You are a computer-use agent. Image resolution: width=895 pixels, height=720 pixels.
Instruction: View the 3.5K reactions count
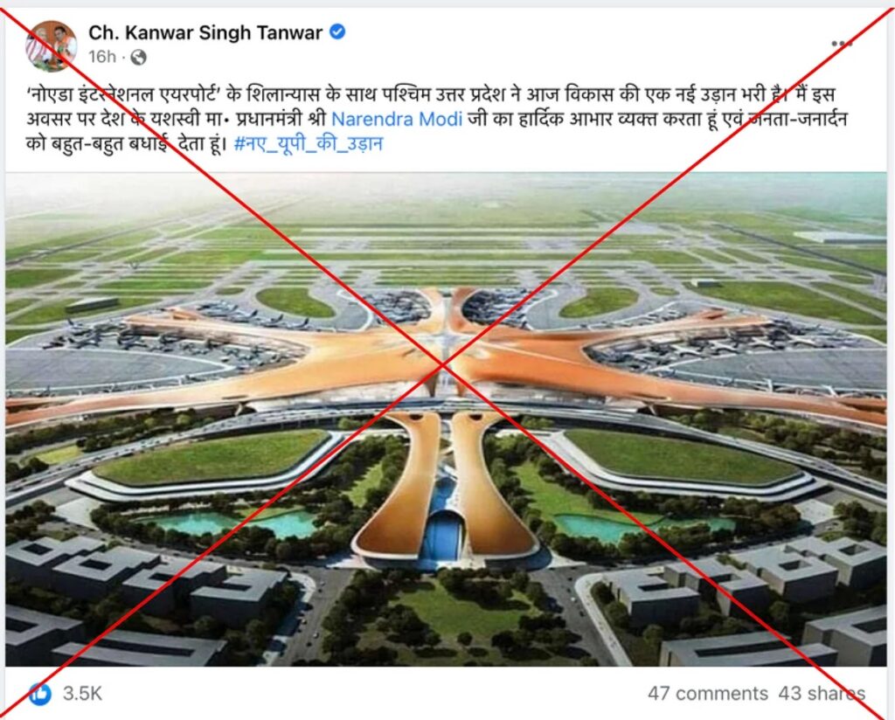point(82,694)
